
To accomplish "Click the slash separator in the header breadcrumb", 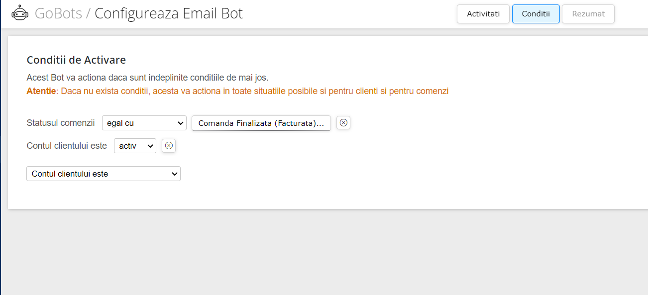I will click(88, 13).
